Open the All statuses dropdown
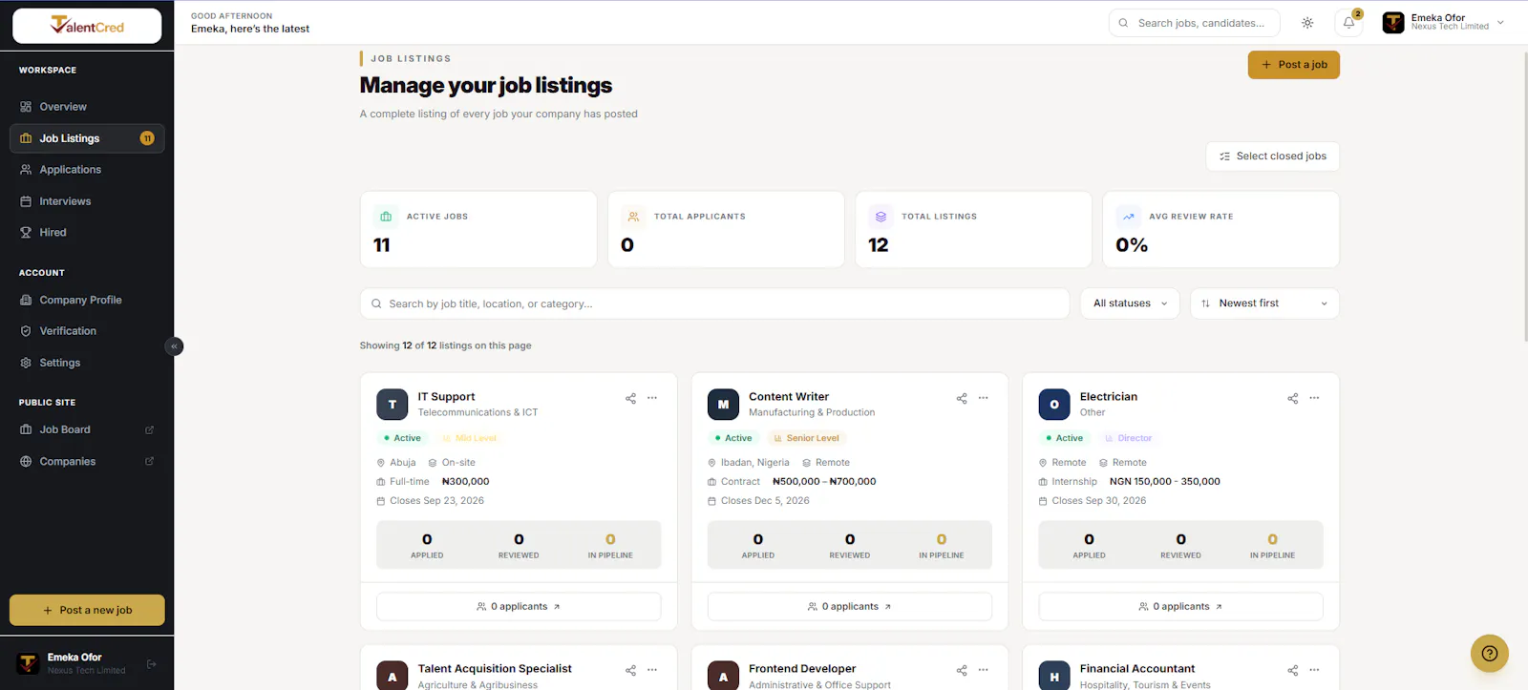The width and height of the screenshot is (1528, 690). [x=1130, y=303]
